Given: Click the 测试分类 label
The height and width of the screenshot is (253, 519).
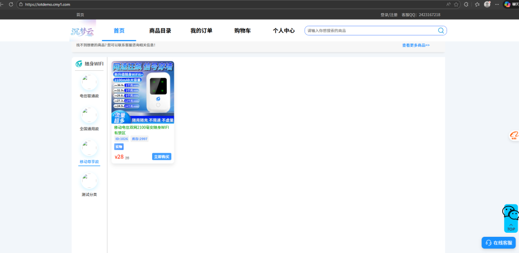Looking at the screenshot, I should coord(89,194).
